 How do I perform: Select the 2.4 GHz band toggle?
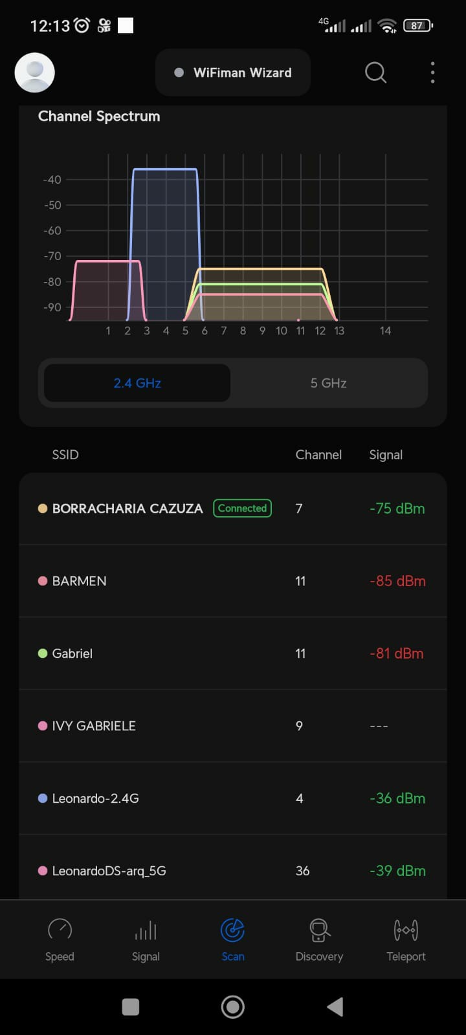coord(137,383)
